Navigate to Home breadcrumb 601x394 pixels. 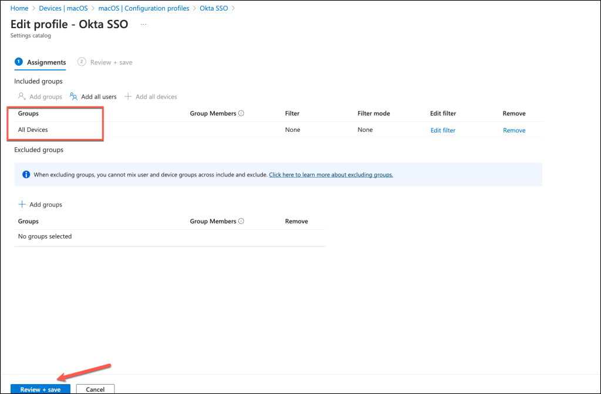19,8
